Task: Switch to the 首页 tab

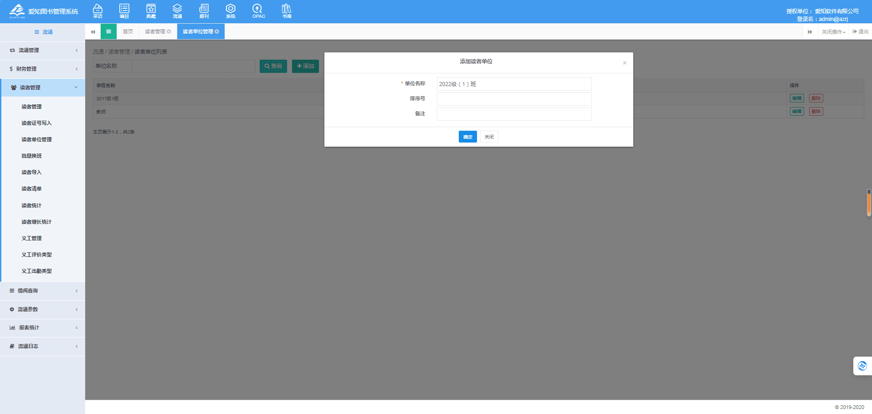Action: point(128,31)
